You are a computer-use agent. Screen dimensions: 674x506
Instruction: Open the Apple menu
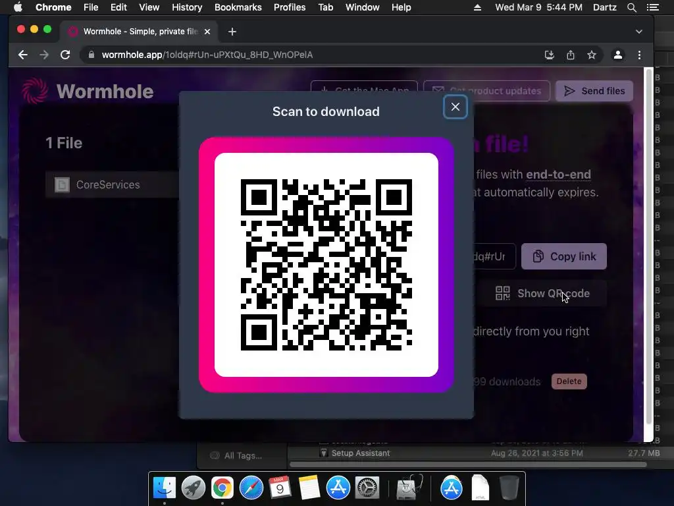click(18, 7)
